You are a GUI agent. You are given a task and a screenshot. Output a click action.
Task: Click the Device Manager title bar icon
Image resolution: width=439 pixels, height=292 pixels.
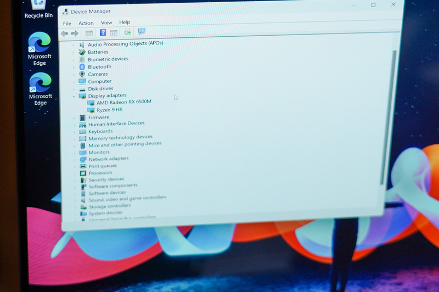65,12
